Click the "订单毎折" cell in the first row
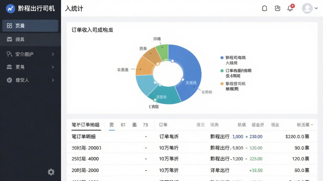The image size is (323, 181). click(x=169, y=137)
